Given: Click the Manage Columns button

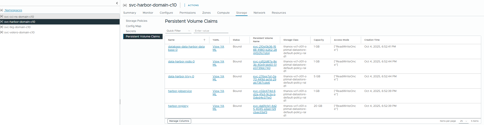Looking at the screenshot, I should pyautogui.click(x=179, y=121).
